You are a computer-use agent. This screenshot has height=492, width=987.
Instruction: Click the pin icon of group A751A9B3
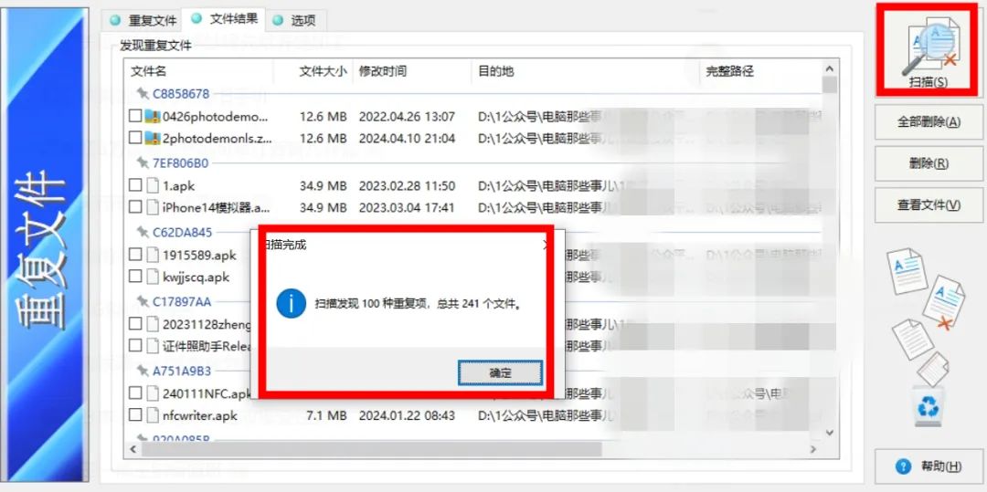(x=143, y=371)
